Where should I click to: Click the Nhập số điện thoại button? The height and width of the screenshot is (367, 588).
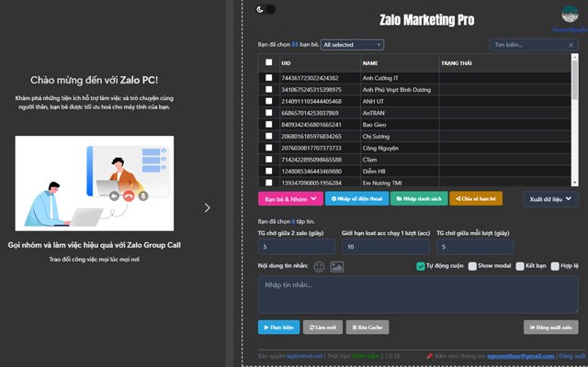356,199
